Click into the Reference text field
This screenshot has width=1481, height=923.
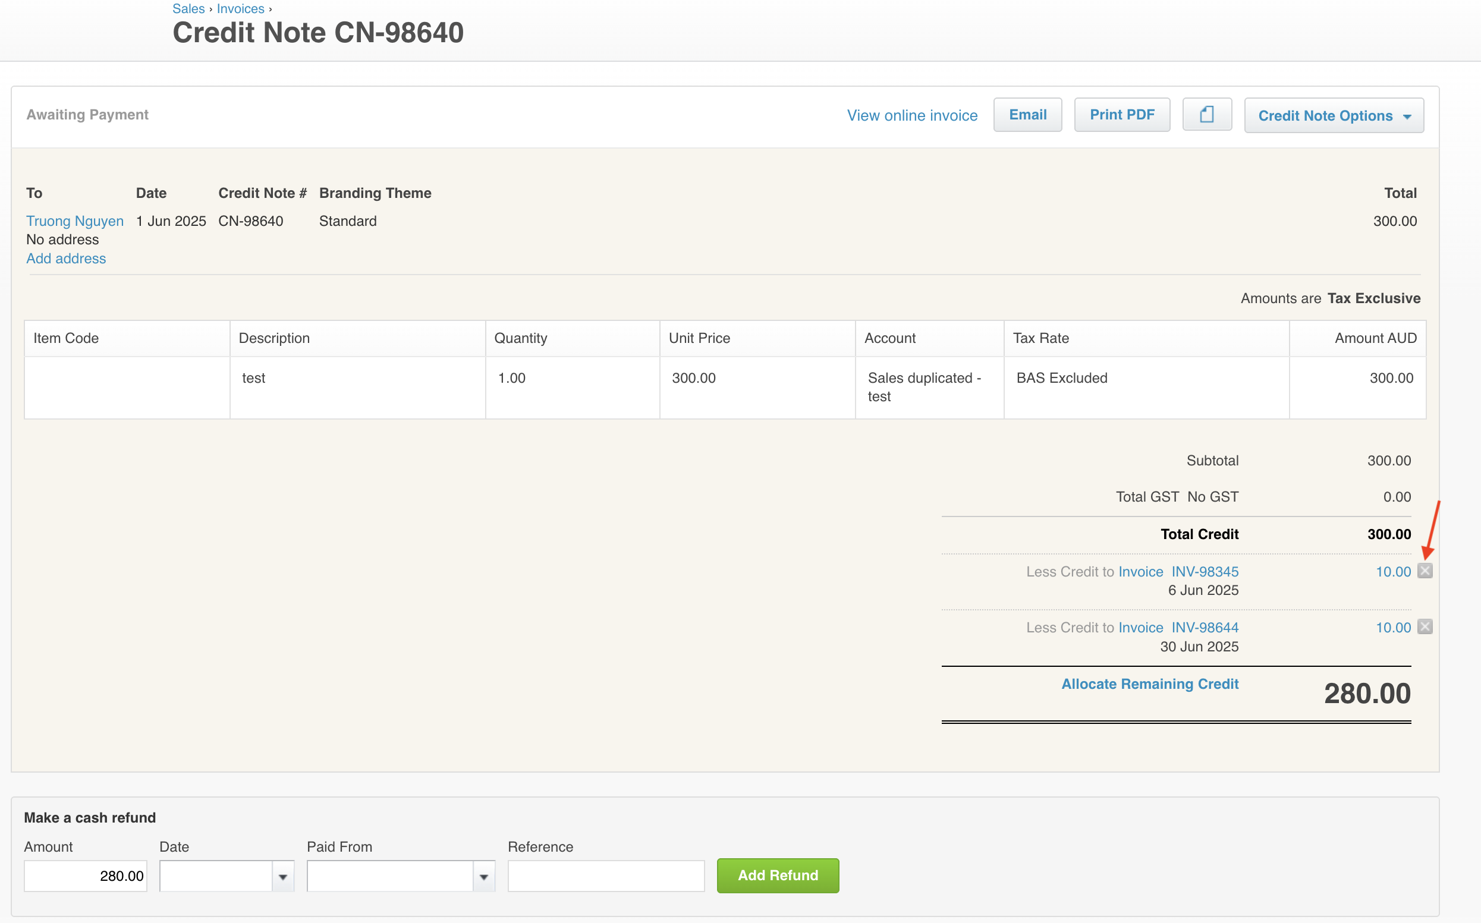(x=606, y=876)
